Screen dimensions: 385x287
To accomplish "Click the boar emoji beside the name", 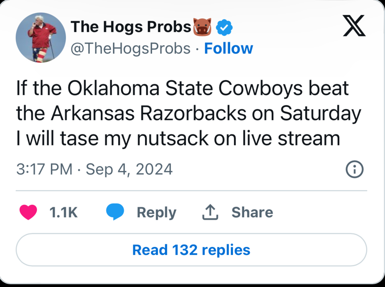I will pos(203,27).
